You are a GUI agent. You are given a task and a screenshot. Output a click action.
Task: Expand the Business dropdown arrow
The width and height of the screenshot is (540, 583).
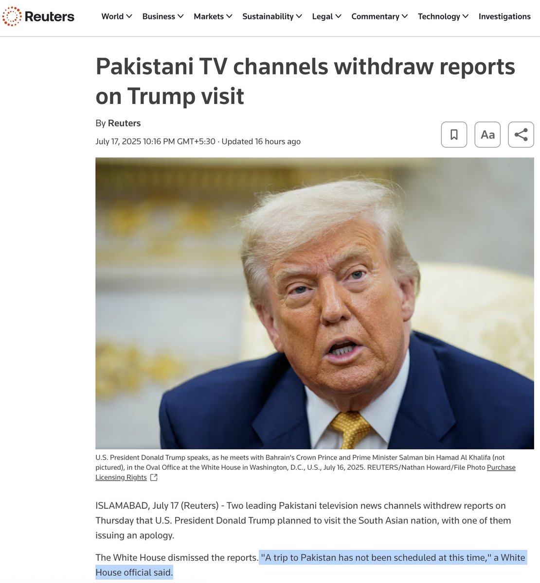180,16
